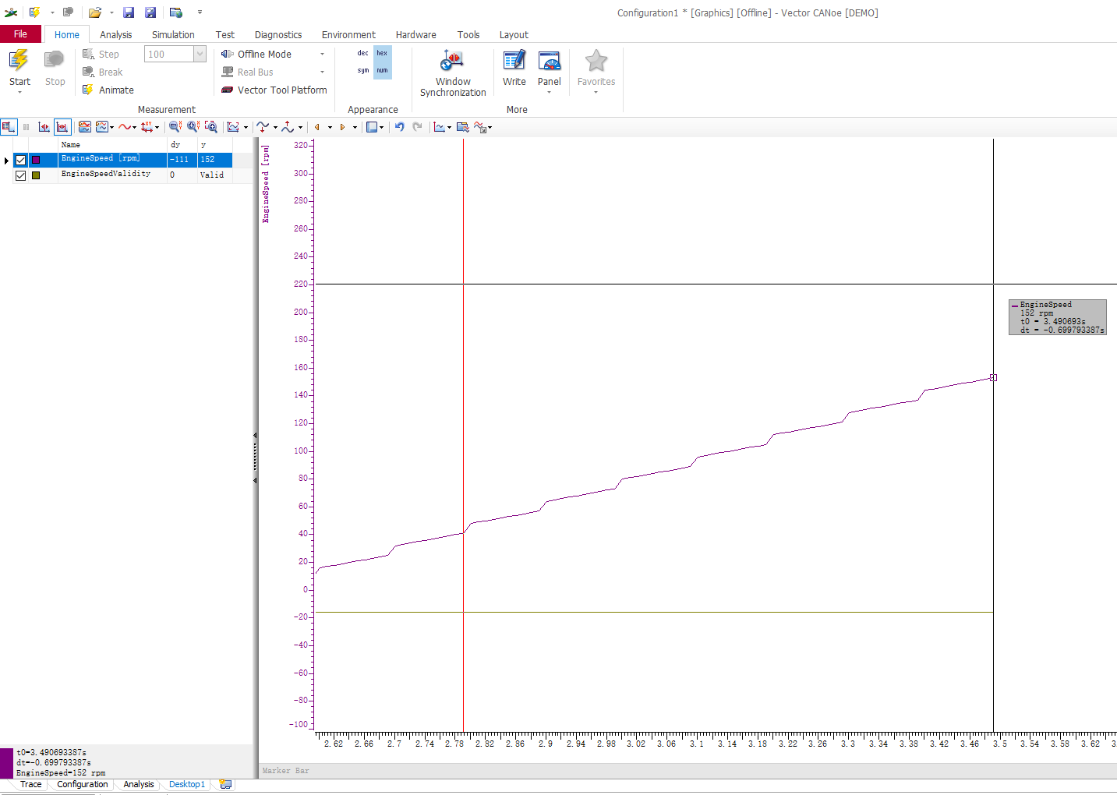Click the zoom in magnifier icon

(193, 127)
